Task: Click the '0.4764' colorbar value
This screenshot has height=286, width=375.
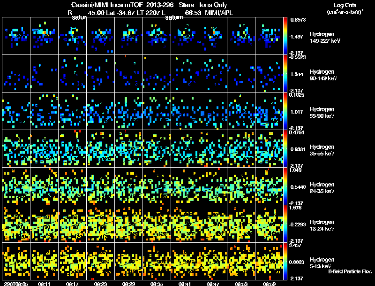Action: click(x=297, y=133)
